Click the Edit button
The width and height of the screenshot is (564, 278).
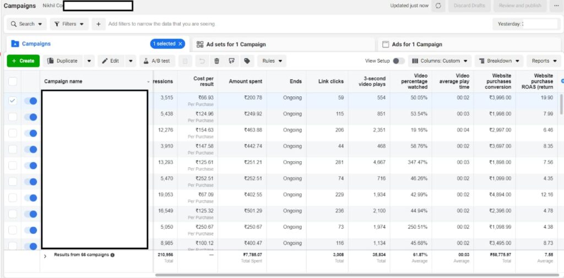(110, 61)
